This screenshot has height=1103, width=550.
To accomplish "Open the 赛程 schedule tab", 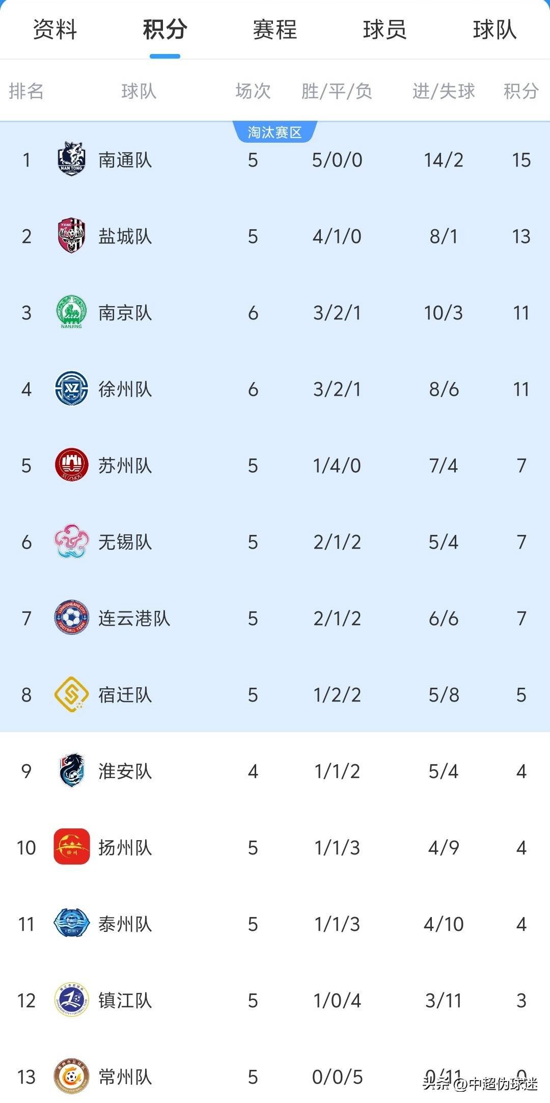I will click(275, 30).
